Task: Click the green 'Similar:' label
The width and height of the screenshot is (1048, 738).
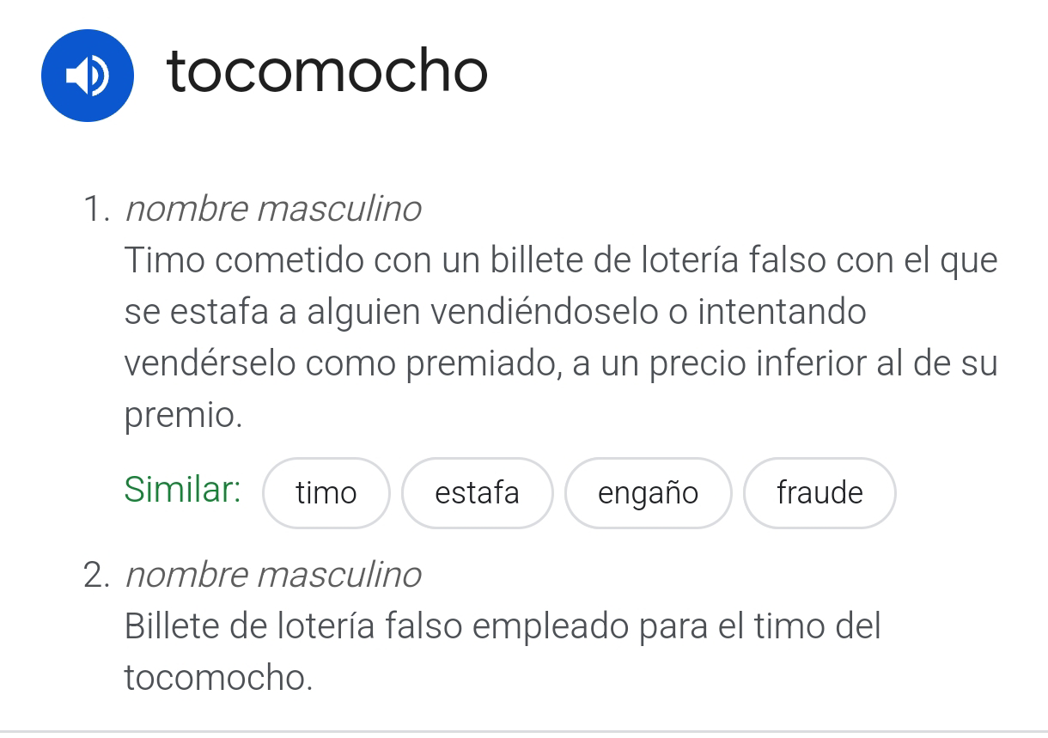Action: [182, 490]
